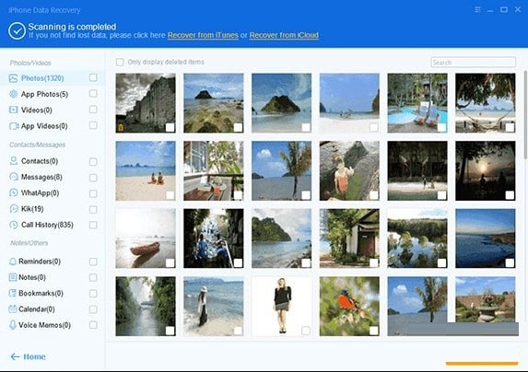Click the Search input field

point(473,63)
